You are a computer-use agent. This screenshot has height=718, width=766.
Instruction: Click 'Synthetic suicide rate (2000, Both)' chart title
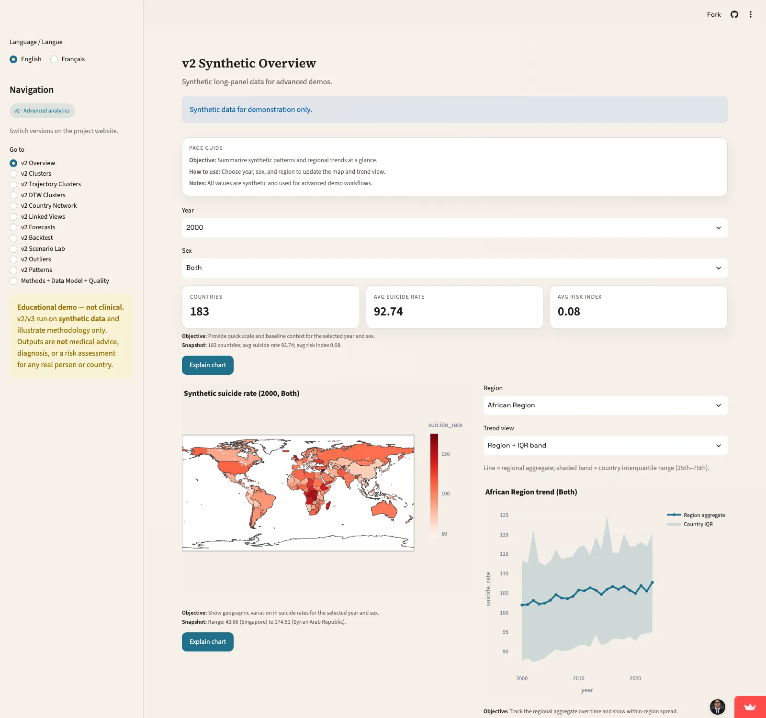pyautogui.click(x=242, y=393)
